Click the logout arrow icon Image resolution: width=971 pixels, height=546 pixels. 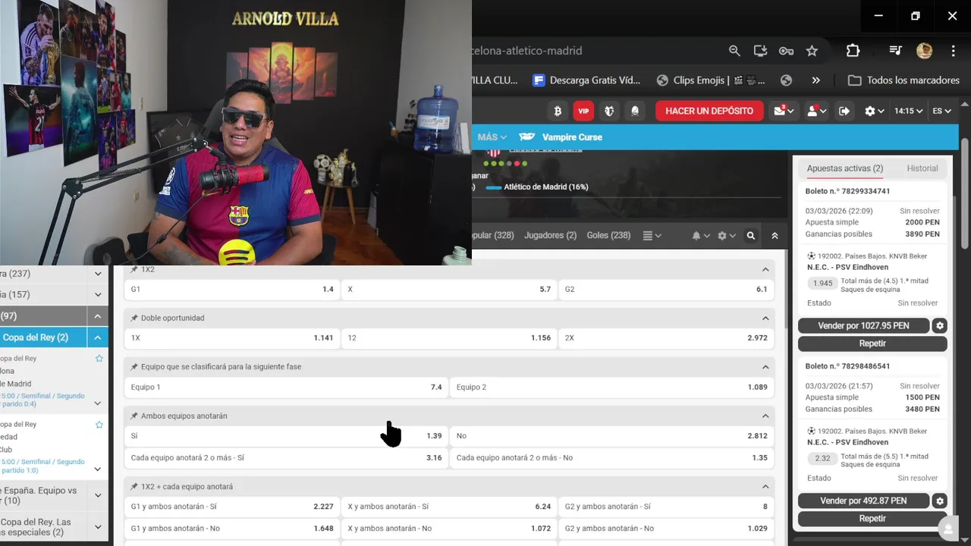[844, 111]
